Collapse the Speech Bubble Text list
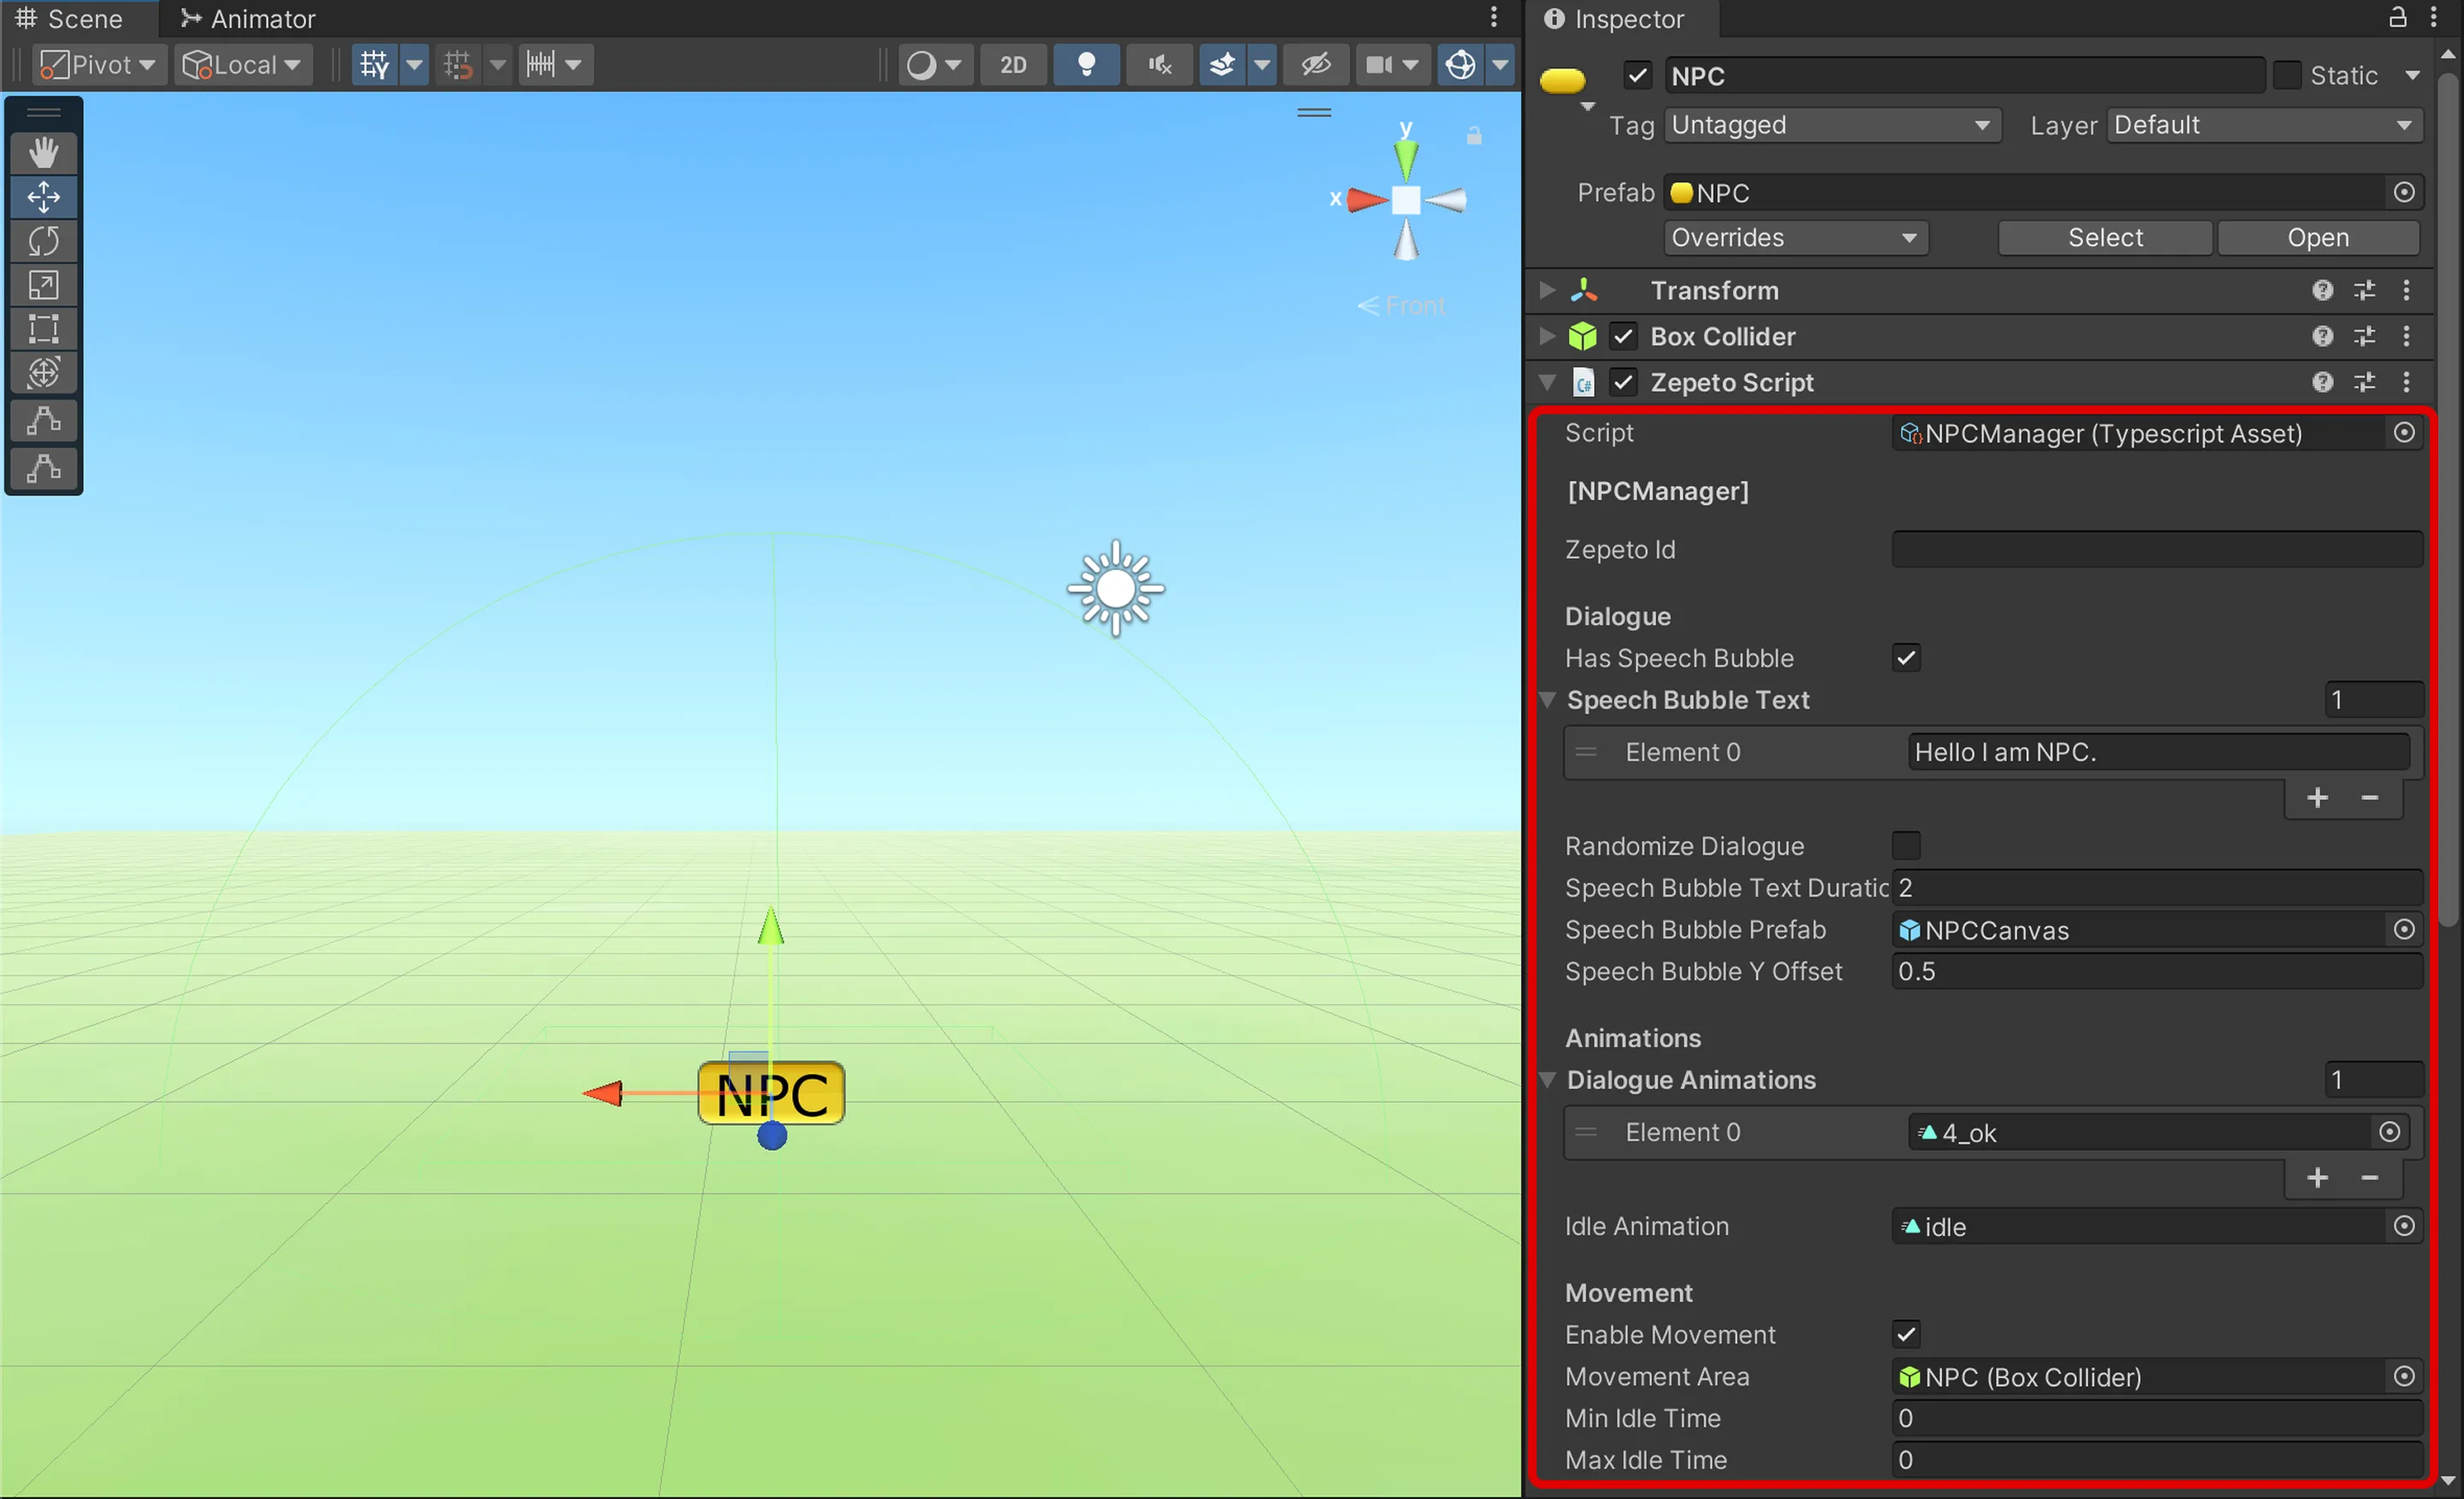 pos(1548,700)
